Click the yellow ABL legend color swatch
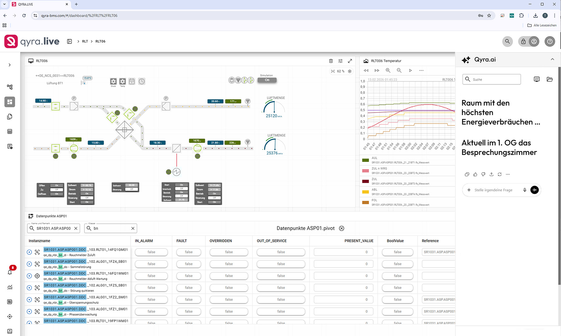Viewport: 561px width, 336px height. [365, 192]
